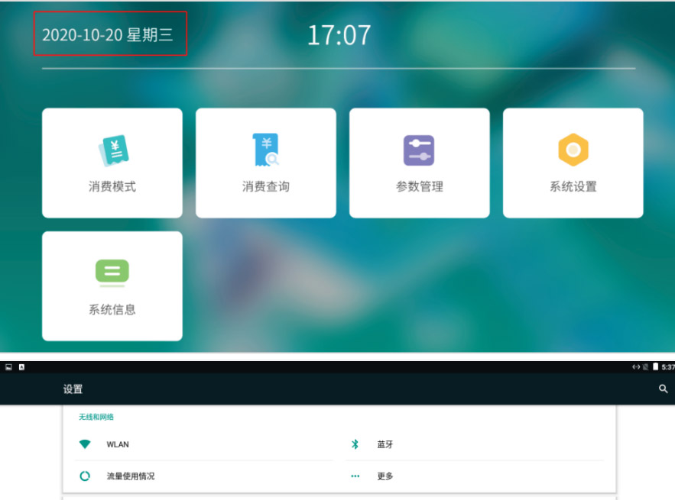Tap the search magnifier in the Settings bar
This screenshot has height=500, width=675.
[662, 389]
